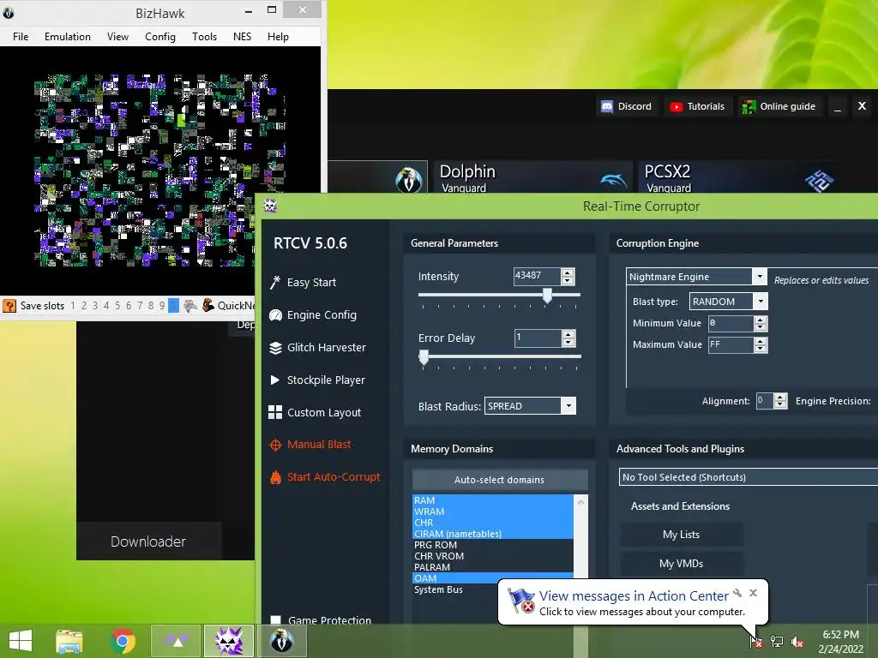This screenshot has width=878, height=658.
Task: Open BizHawk File menu
Action: click(x=21, y=36)
